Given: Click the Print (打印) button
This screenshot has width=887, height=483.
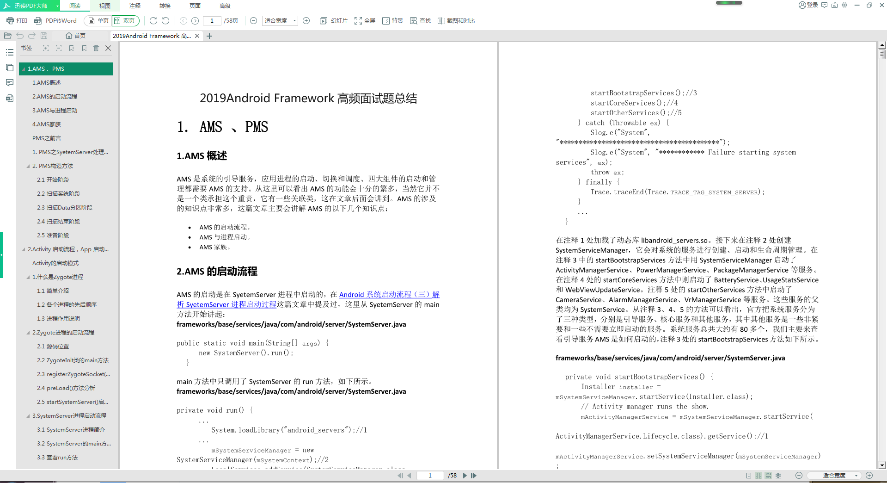Looking at the screenshot, I should [17, 21].
